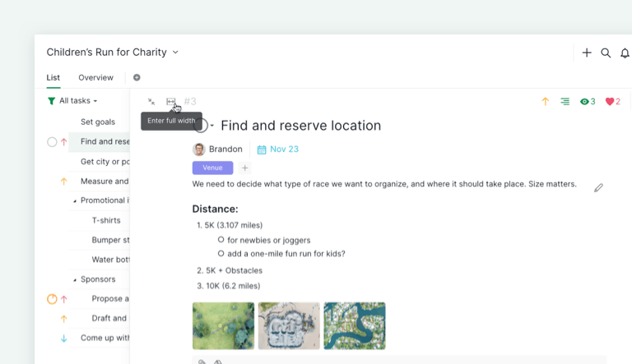Select the T-shirts subtask
The width and height of the screenshot is (632, 364).
(x=106, y=221)
